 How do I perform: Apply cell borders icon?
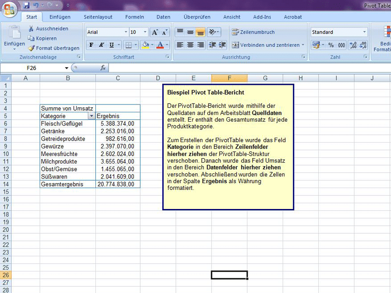click(x=128, y=45)
